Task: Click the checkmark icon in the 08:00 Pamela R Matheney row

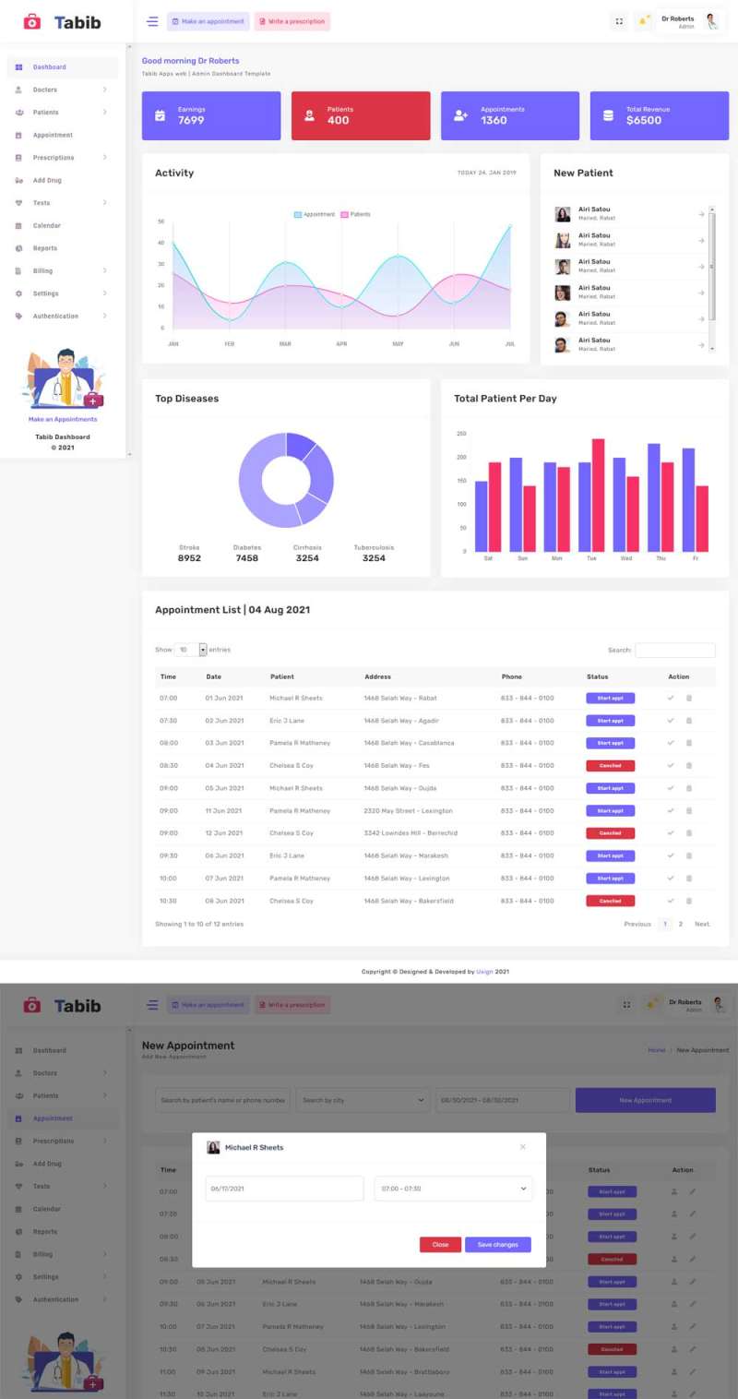Action: click(x=672, y=743)
